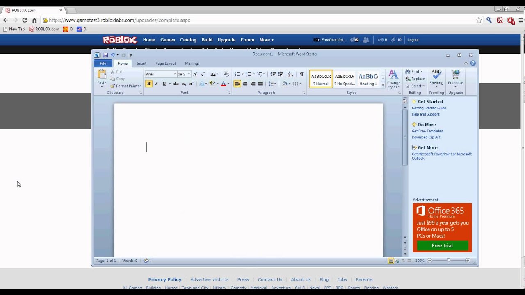
Task: Switch to the Insert tab
Action: (x=142, y=64)
